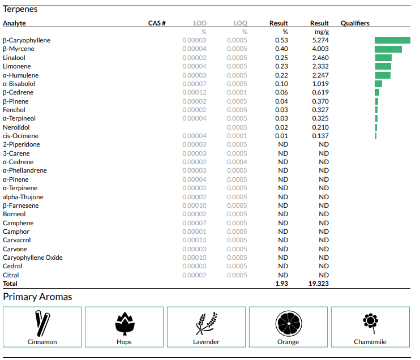Click the LOQ column header
Screen dimensions: 420x360
(x=241, y=23)
